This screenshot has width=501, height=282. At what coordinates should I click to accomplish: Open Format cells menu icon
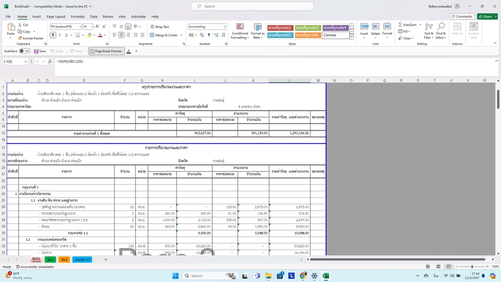(x=387, y=27)
